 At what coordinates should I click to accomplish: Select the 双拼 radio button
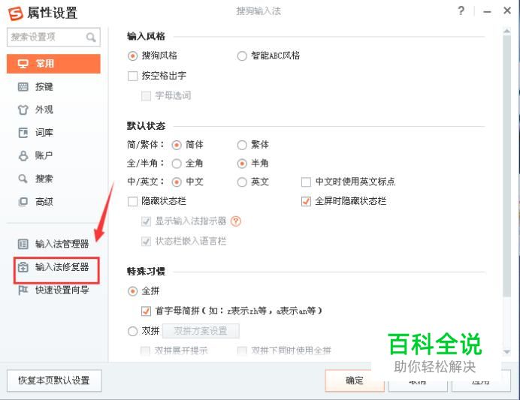pyautogui.click(x=133, y=331)
